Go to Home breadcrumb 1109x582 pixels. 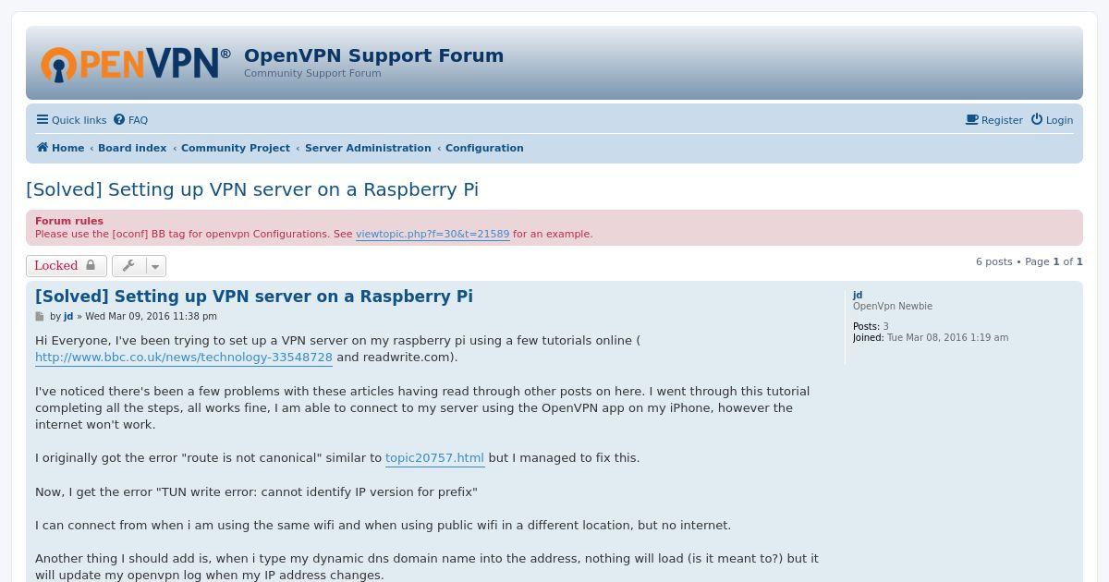click(60, 148)
